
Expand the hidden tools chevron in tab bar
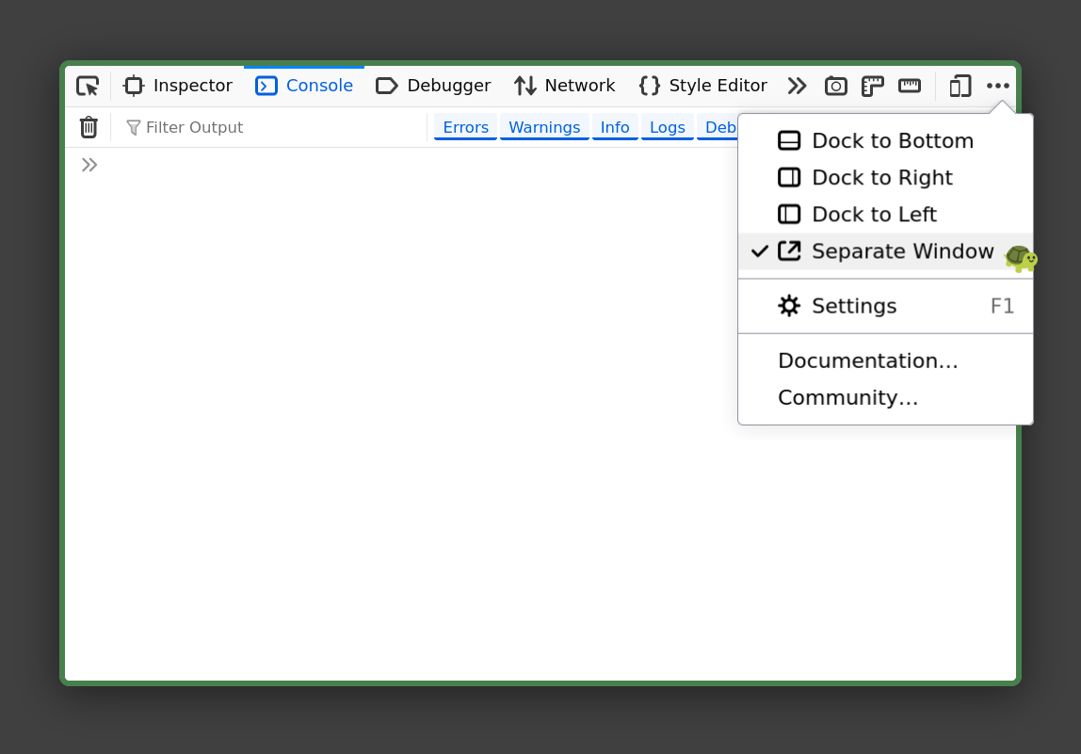(797, 86)
